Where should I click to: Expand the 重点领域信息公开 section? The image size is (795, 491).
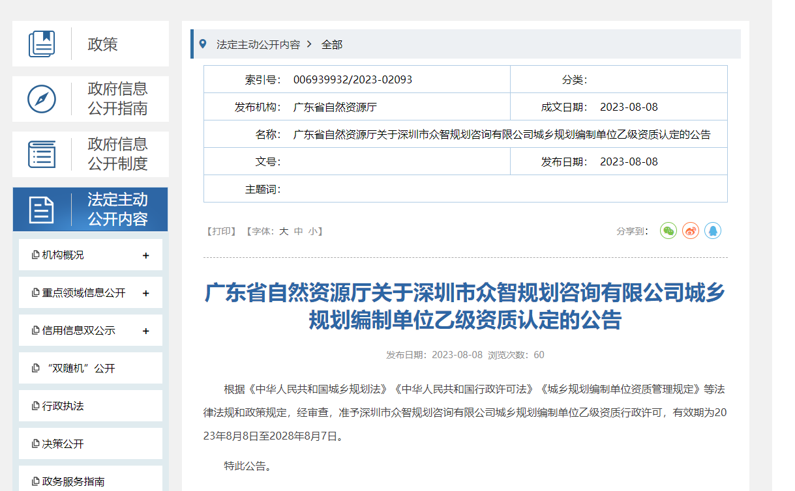pos(145,292)
